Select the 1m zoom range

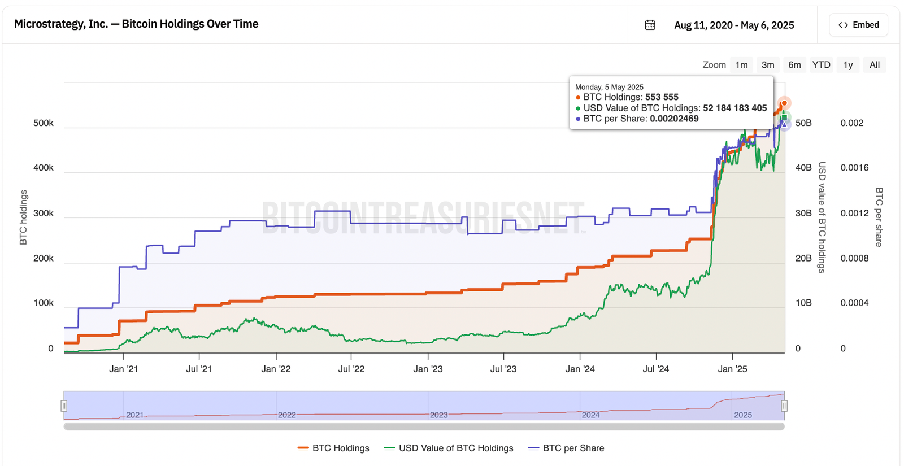pos(741,65)
